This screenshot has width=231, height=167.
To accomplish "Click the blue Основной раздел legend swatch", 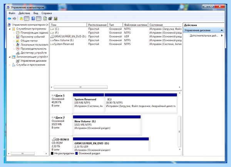I will pos(77,154).
